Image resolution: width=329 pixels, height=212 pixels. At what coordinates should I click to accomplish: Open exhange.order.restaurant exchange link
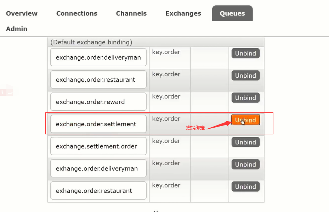pyautogui.click(x=98, y=191)
